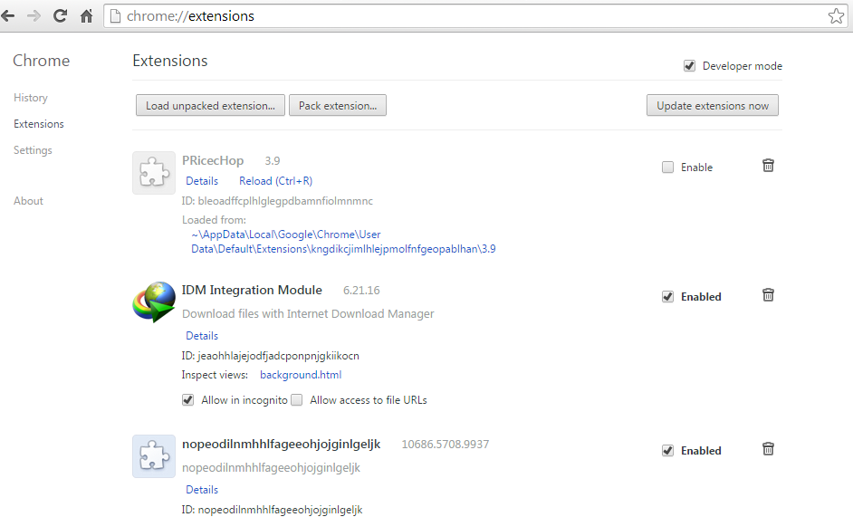Image resolution: width=853 pixels, height=517 pixels.
Task: Open Details link for PRicecHop
Action: [202, 181]
